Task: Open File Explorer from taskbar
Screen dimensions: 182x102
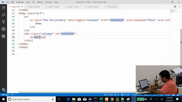Action: [x=74, y=99]
